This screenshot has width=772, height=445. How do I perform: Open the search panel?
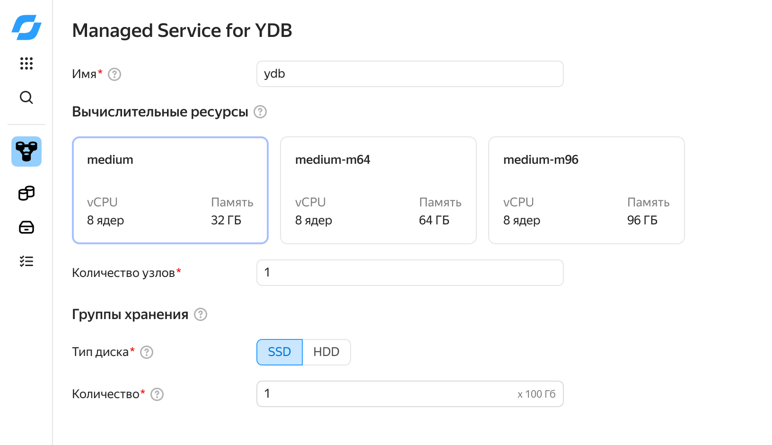click(x=26, y=98)
